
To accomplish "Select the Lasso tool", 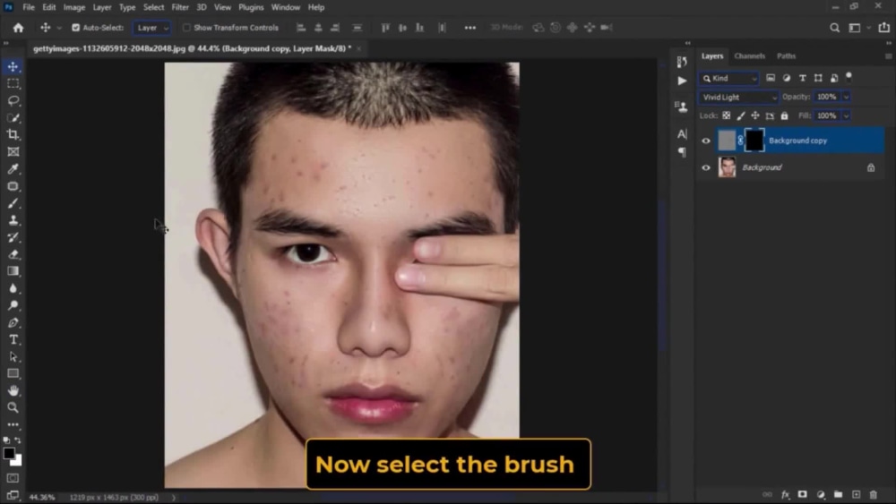I will point(13,100).
